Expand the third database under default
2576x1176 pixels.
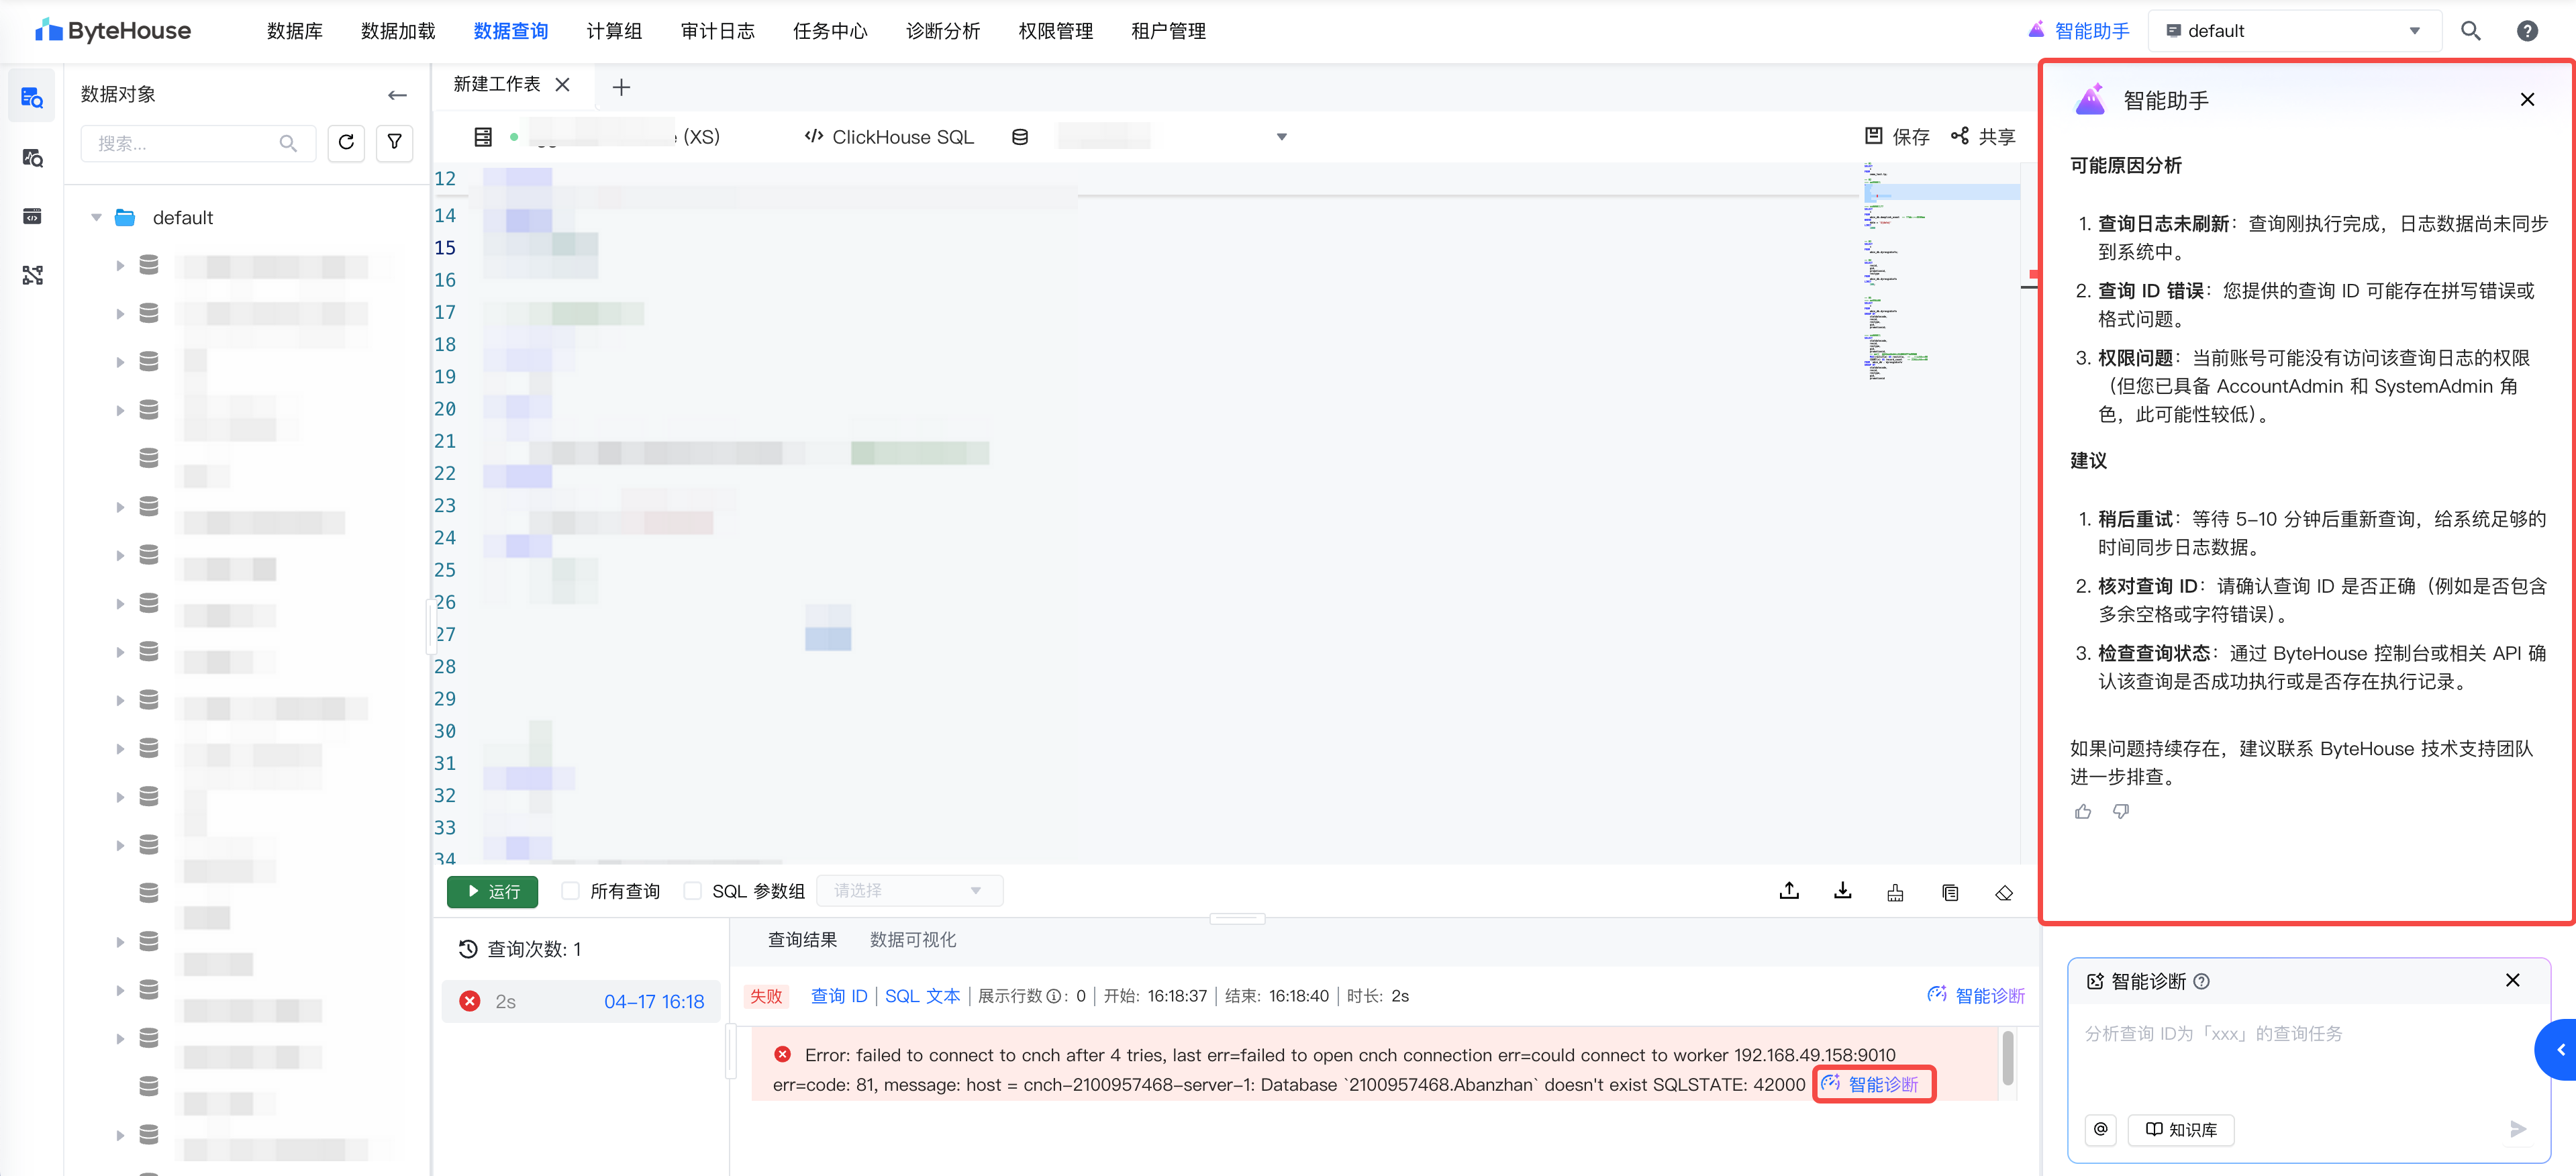tap(120, 361)
